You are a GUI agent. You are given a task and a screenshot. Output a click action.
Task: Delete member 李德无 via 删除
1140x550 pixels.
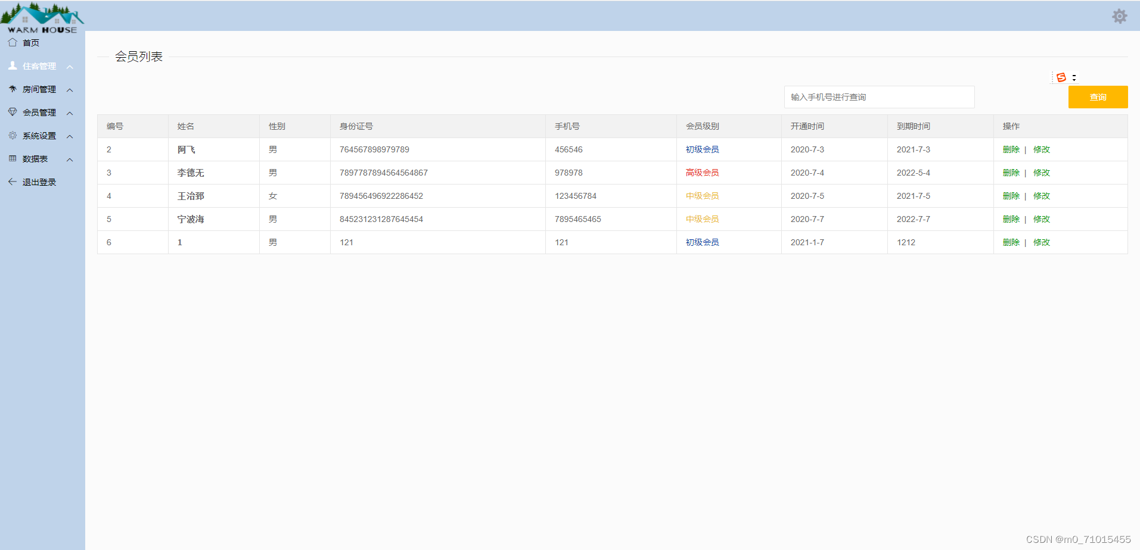pyautogui.click(x=1011, y=173)
